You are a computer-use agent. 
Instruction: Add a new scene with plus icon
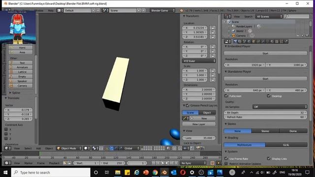(x=139, y=10)
